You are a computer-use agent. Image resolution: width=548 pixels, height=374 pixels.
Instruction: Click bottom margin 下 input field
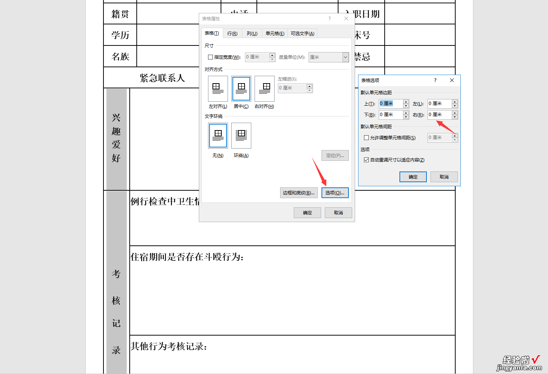coord(391,115)
